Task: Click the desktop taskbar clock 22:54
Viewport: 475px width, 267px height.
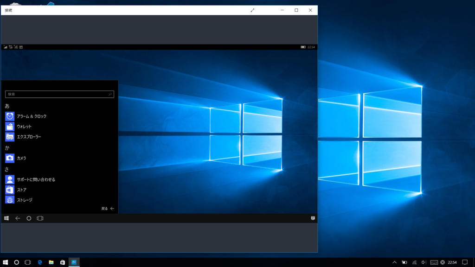Action: click(452, 262)
